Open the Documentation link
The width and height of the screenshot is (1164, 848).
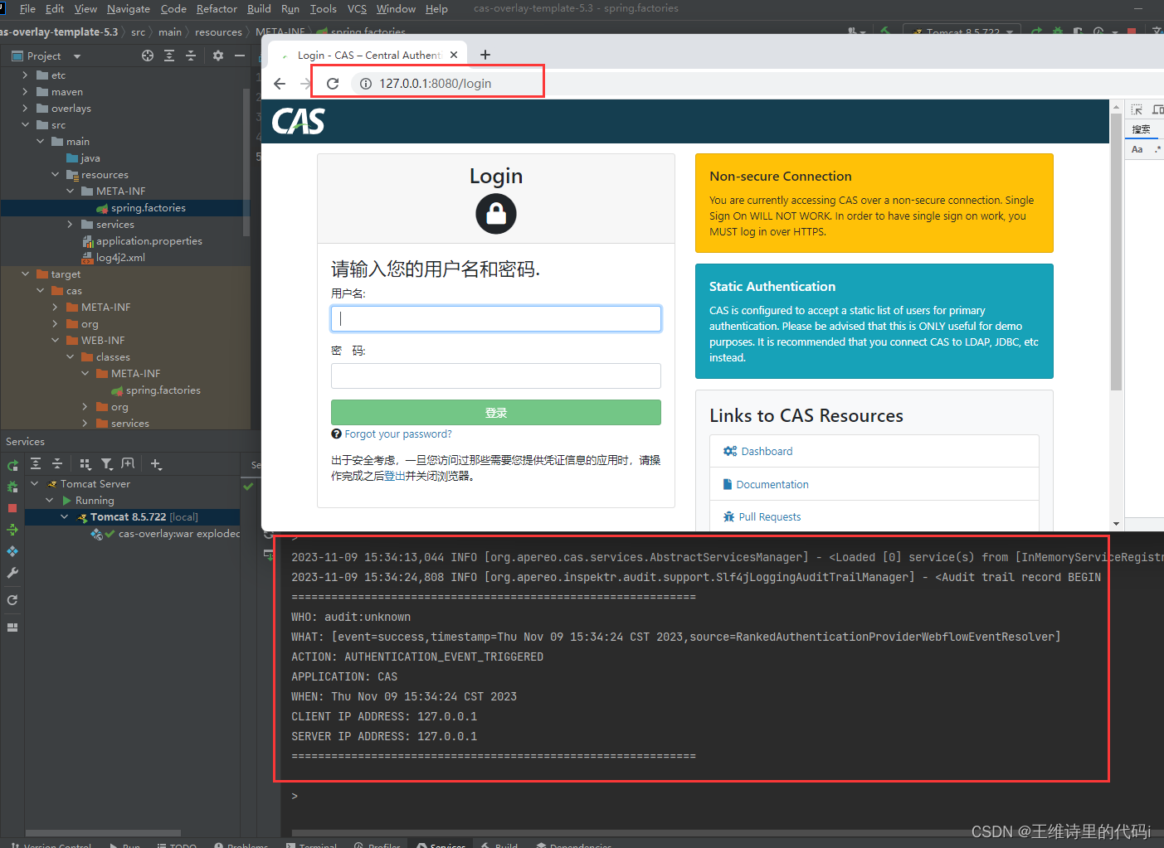(x=772, y=485)
